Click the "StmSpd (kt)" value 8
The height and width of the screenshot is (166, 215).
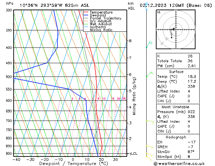pos(189,157)
